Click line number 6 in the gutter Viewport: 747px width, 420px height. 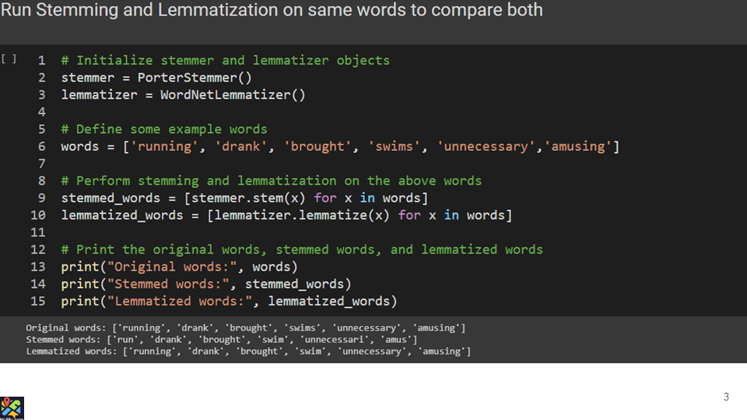click(41, 146)
